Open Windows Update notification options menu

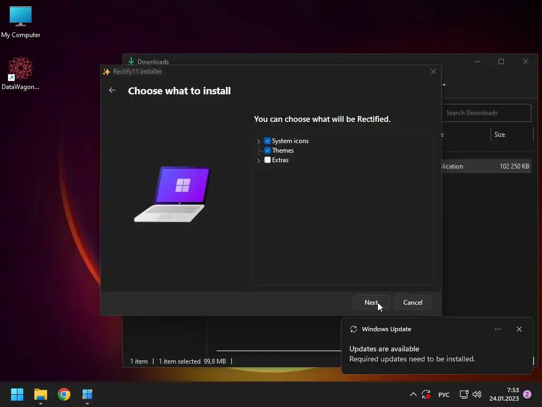[498, 329]
